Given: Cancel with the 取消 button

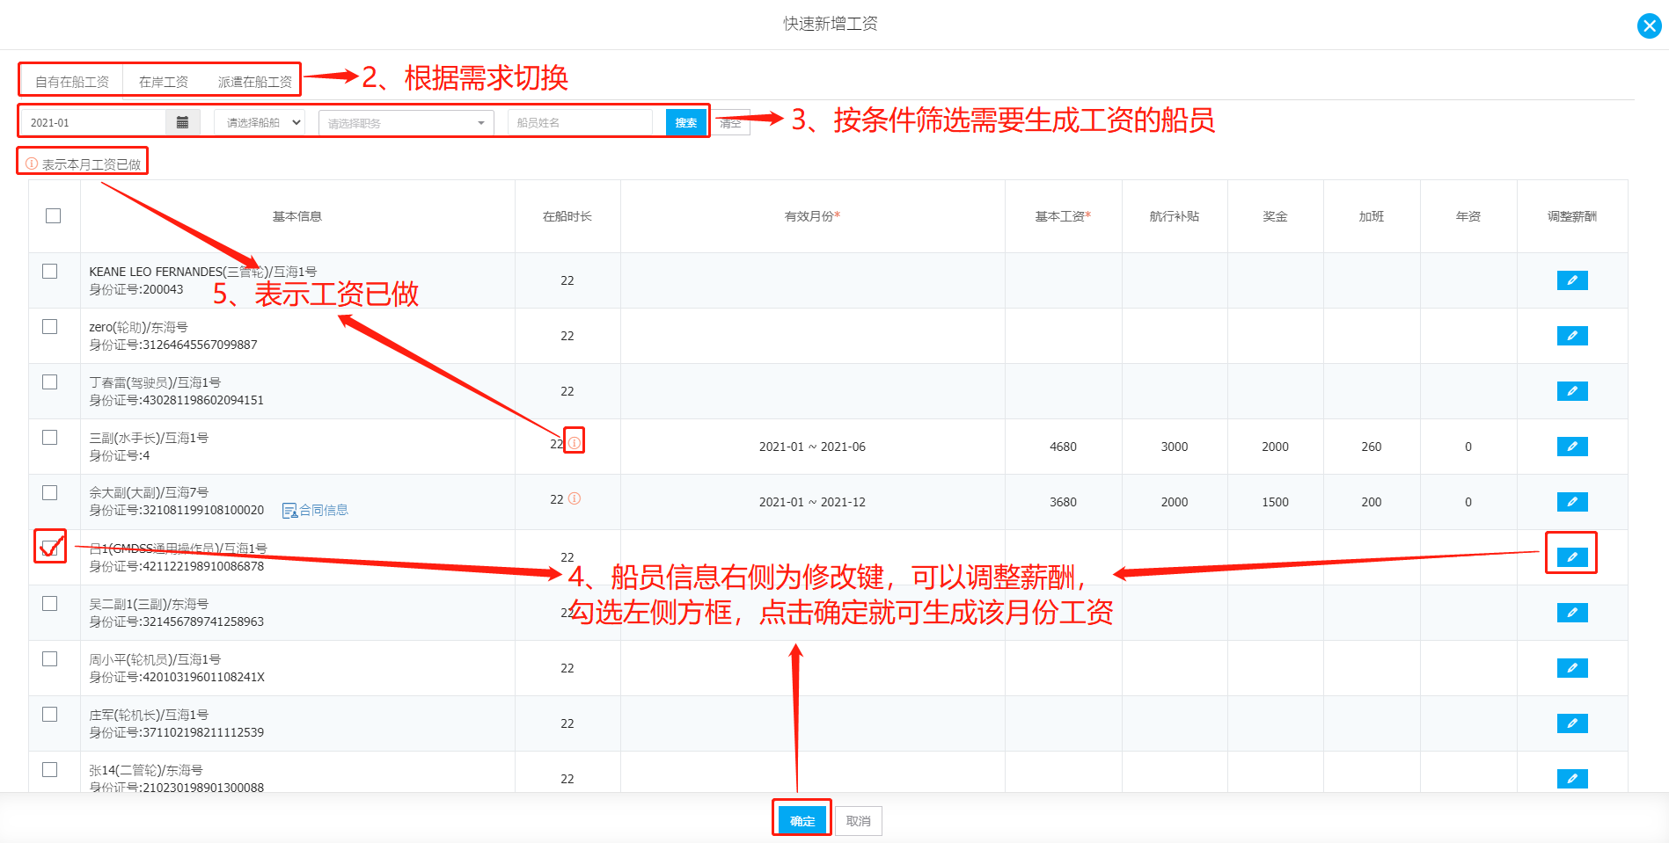Looking at the screenshot, I should pos(859,821).
